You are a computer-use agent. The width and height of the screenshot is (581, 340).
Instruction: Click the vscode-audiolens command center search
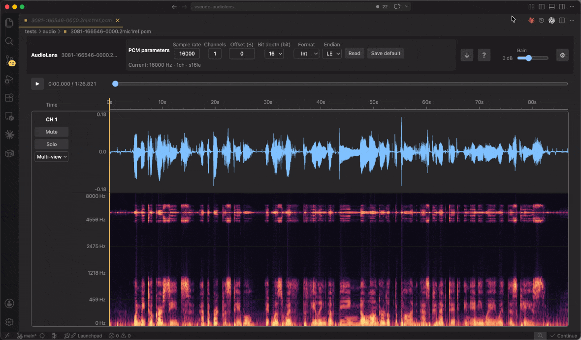click(301, 7)
